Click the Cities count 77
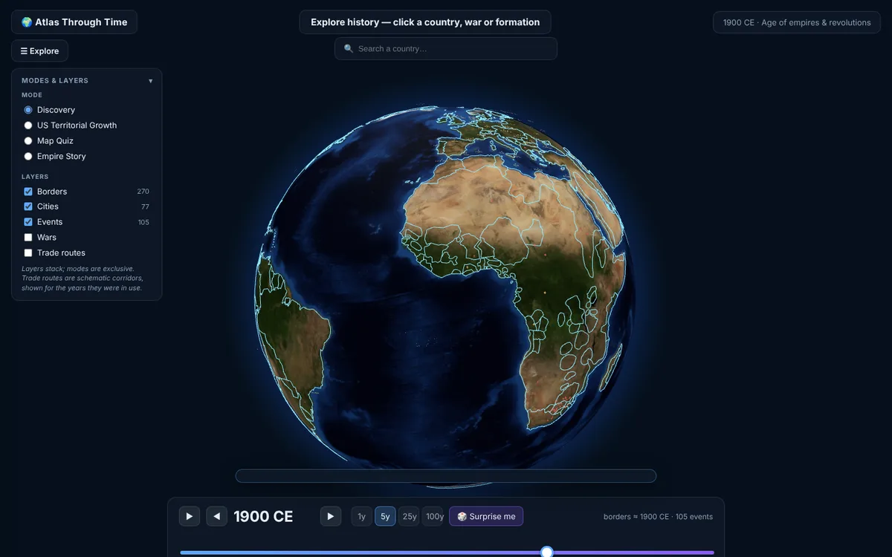The image size is (892, 557). (145, 206)
